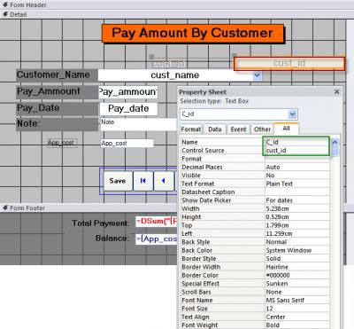The height and width of the screenshot is (329, 354).
Task: Click the Save button on the form
Action: (118, 181)
